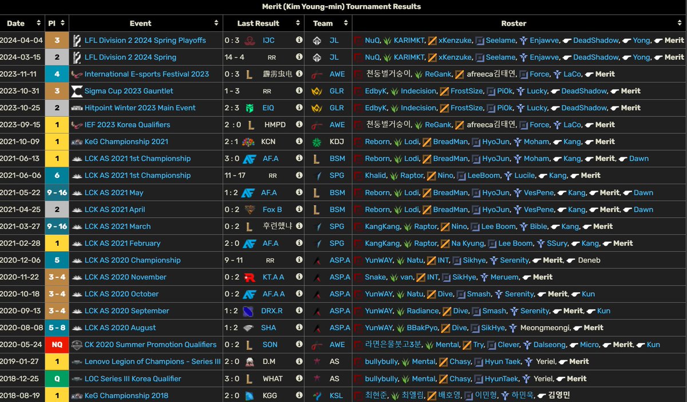The width and height of the screenshot is (687, 402).
Task: Open the LCK AS 2021 May event
Action: 114,193
